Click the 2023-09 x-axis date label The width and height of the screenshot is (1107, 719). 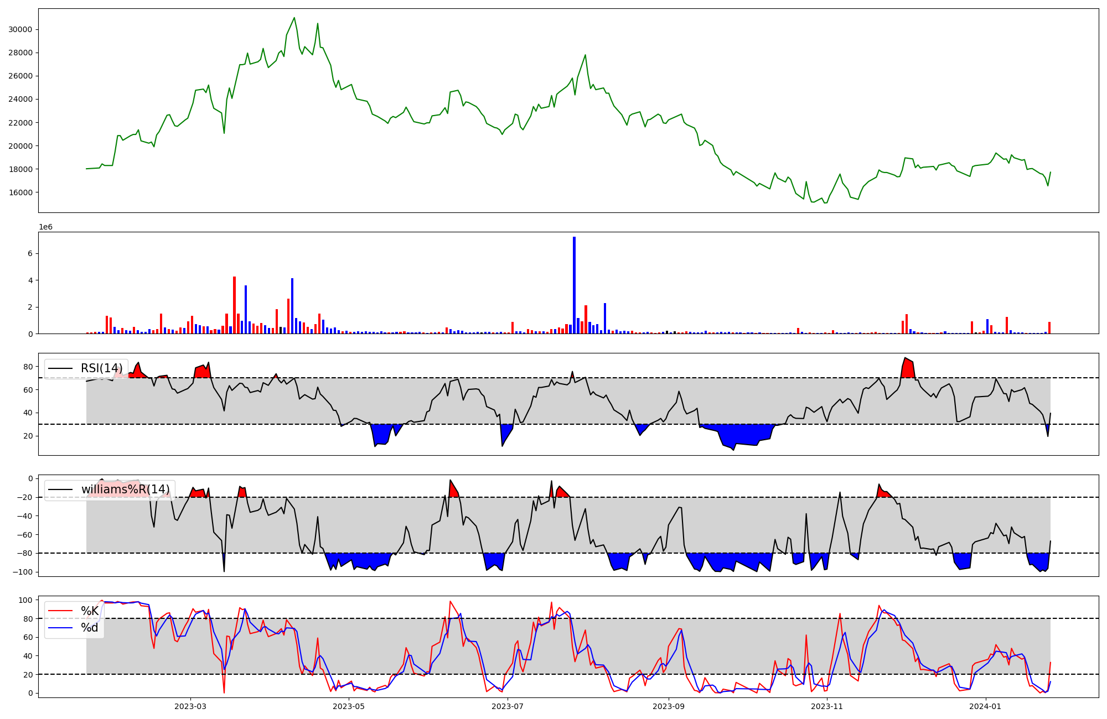coord(669,706)
